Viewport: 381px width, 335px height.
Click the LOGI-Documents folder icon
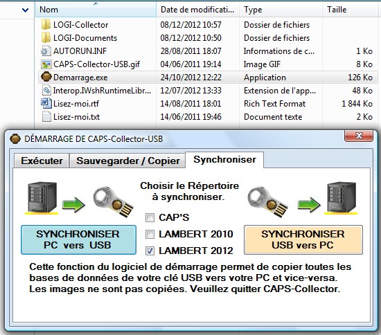pos(46,37)
